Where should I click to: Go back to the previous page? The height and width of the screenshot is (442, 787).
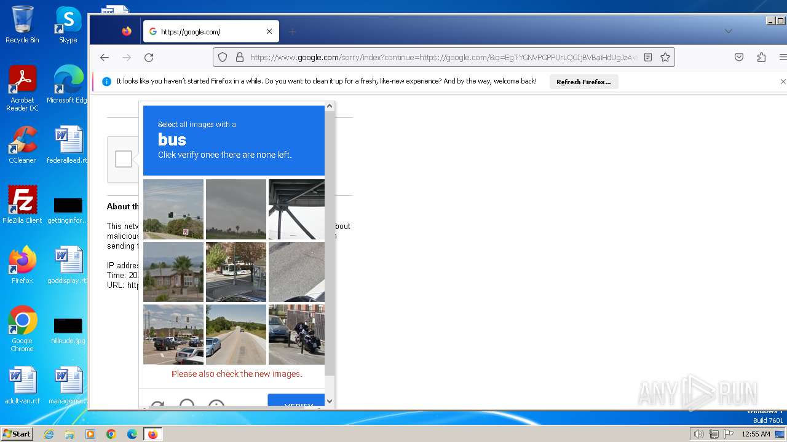point(105,57)
